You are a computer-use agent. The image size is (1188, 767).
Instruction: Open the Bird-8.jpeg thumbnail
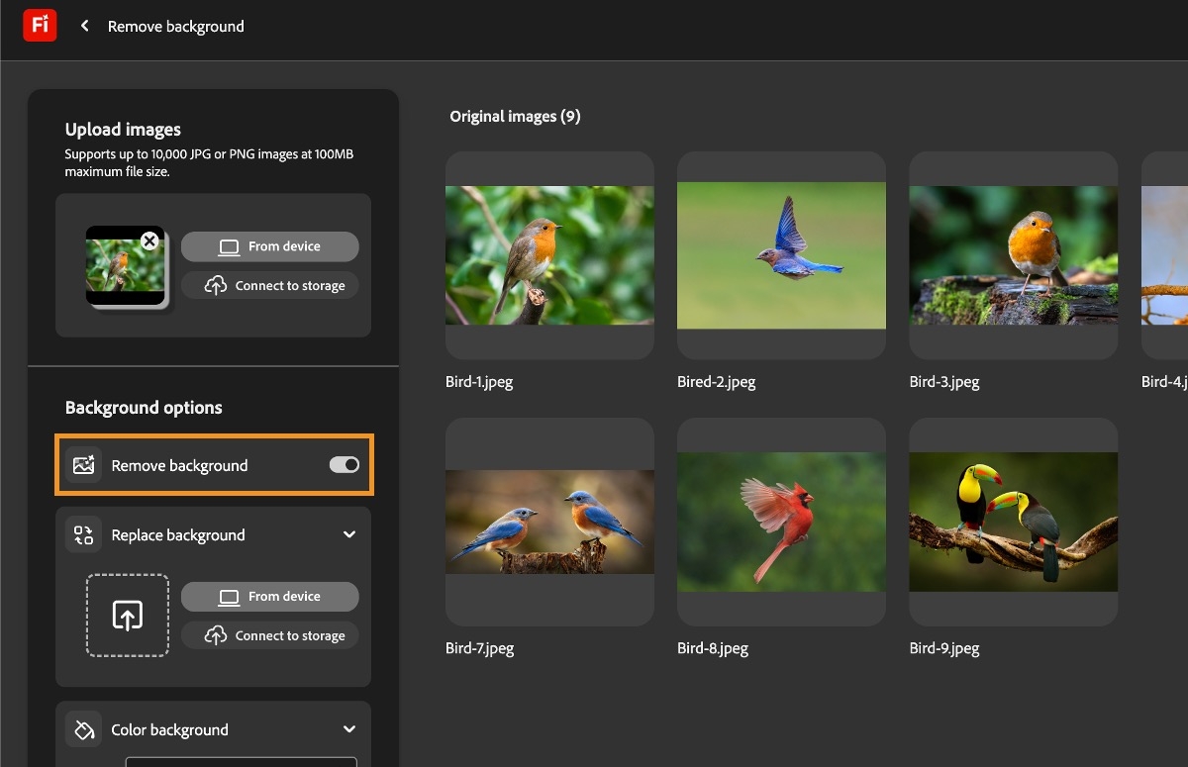pos(781,522)
